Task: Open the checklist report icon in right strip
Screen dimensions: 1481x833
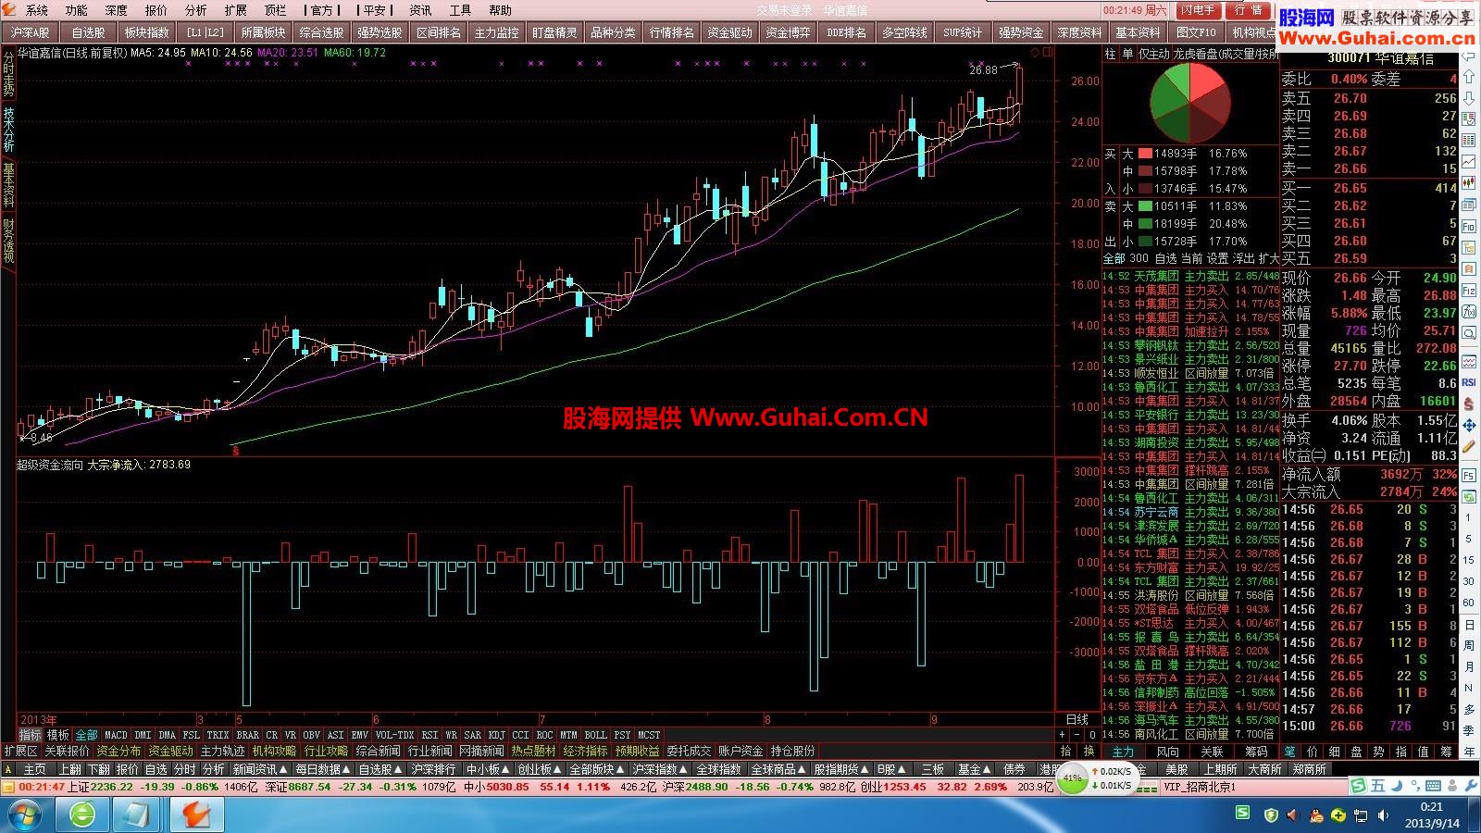Action: (x=1469, y=118)
